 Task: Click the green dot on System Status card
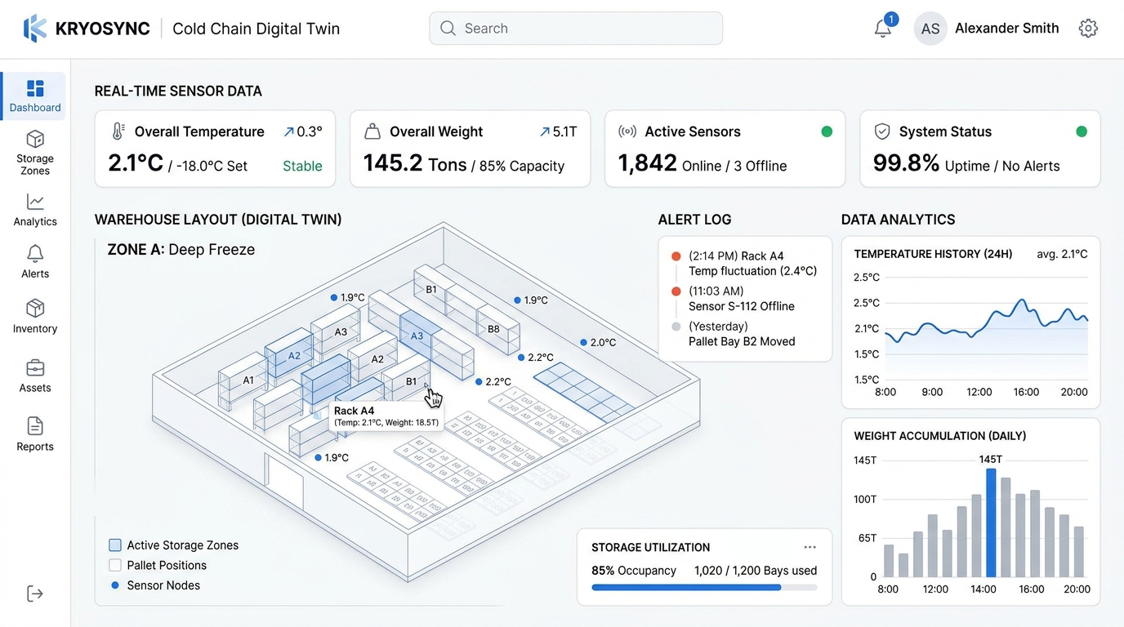pyautogui.click(x=1082, y=131)
